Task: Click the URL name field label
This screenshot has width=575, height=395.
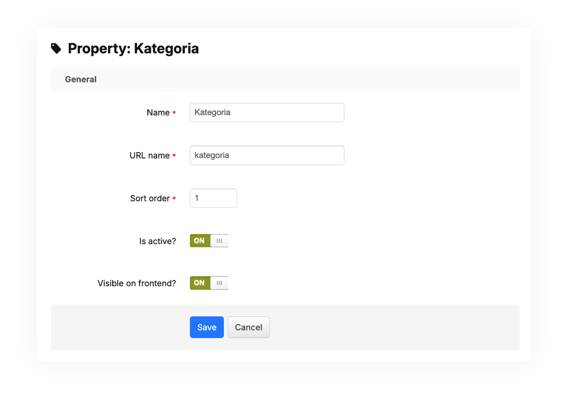Action: point(150,155)
